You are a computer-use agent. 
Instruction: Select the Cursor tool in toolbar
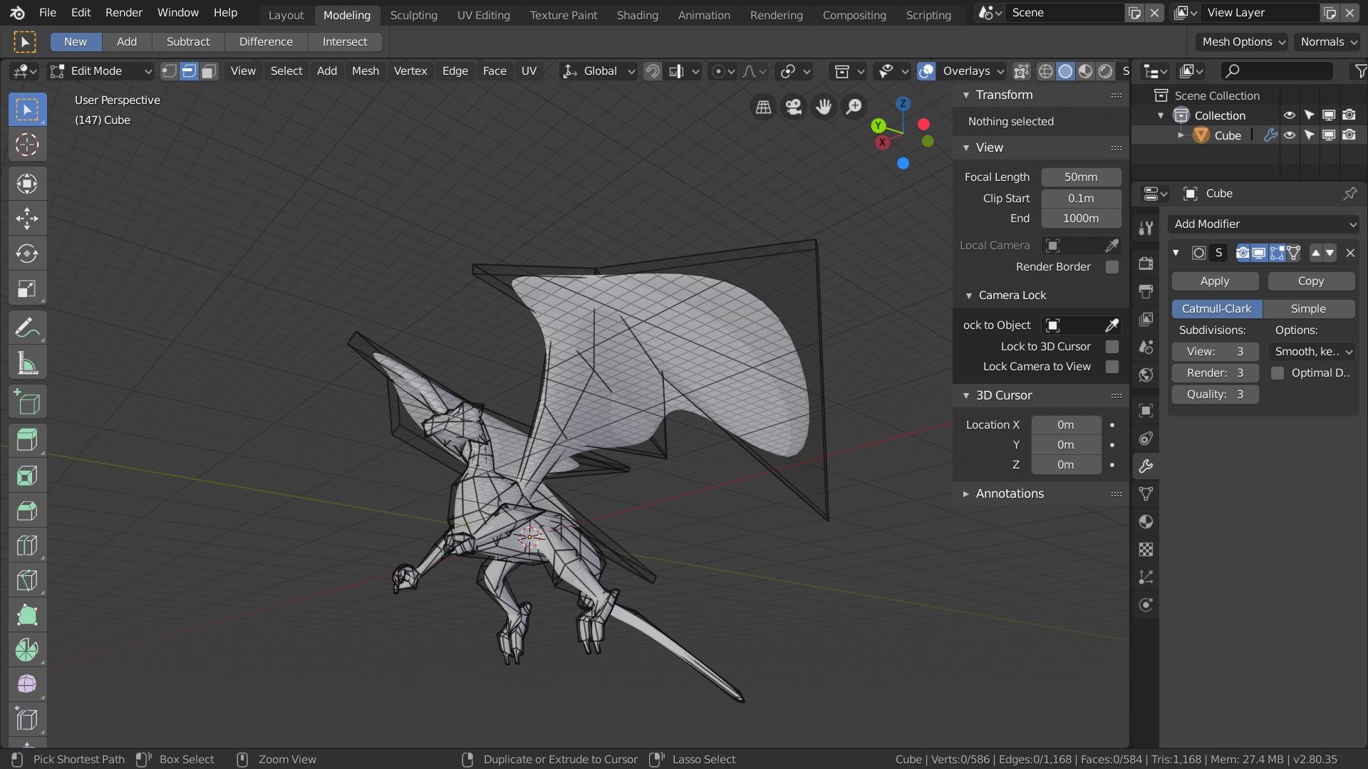(27, 145)
